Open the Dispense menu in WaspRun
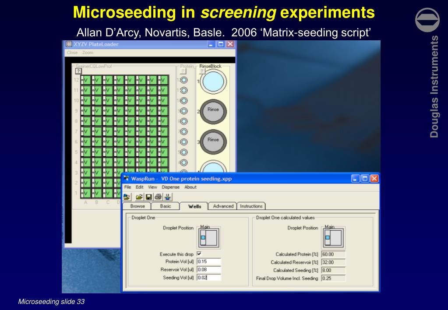 [170, 187]
